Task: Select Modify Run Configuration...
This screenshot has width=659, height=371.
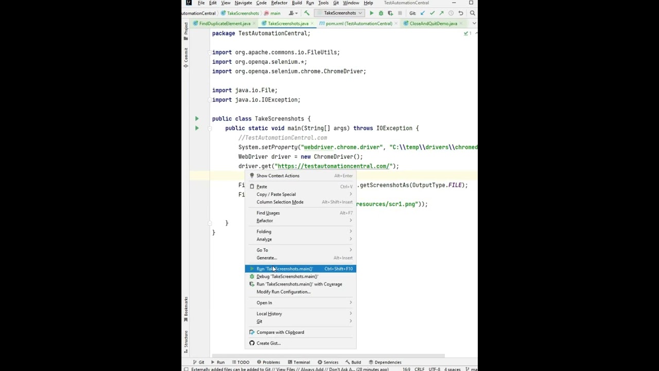Action: pos(300,292)
